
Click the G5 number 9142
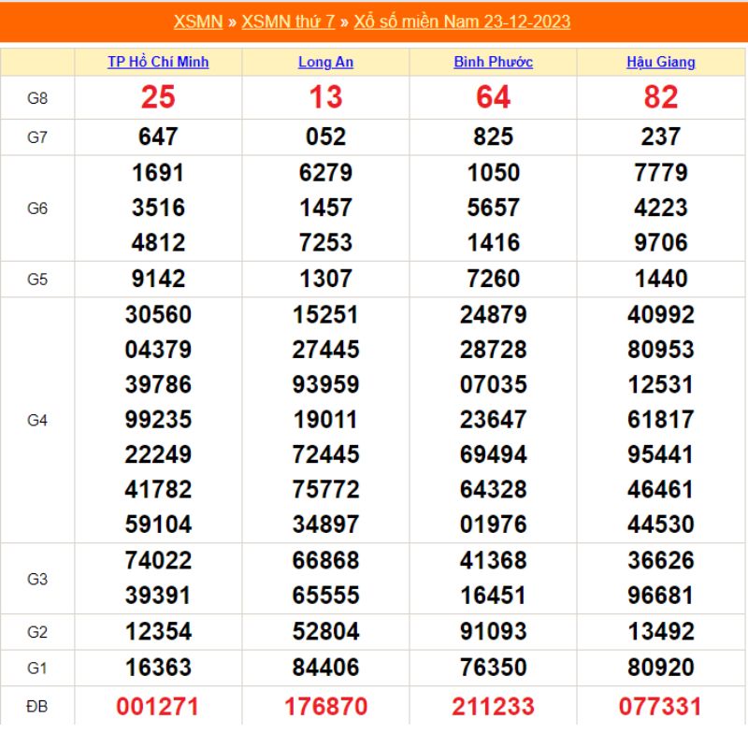158,279
